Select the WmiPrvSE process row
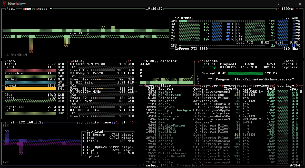This screenshot has height=168, width=305. (x=219, y=119)
